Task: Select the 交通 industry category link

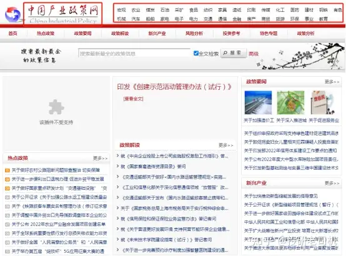Action: (208, 19)
